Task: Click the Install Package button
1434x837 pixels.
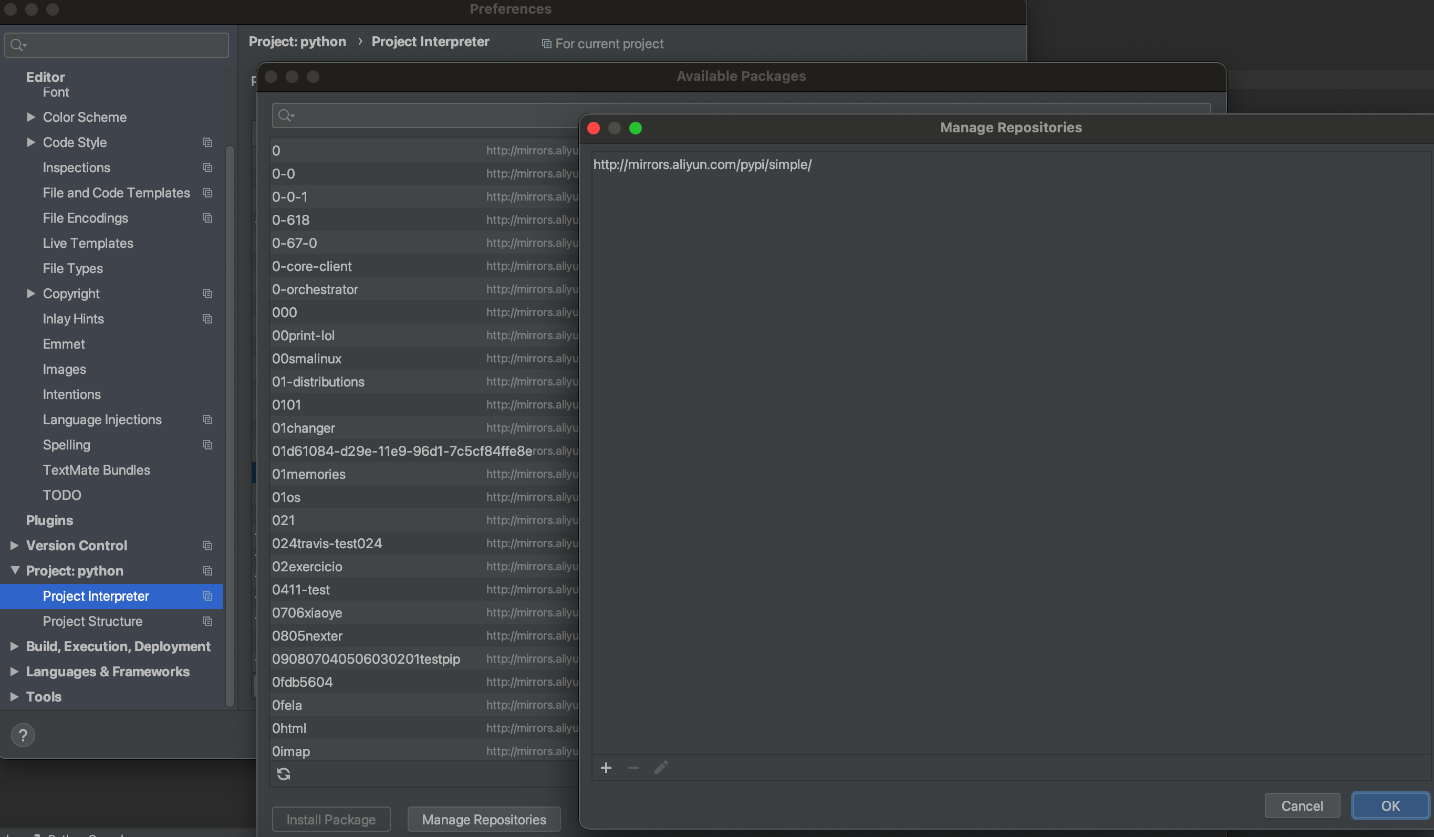Action: (x=331, y=818)
